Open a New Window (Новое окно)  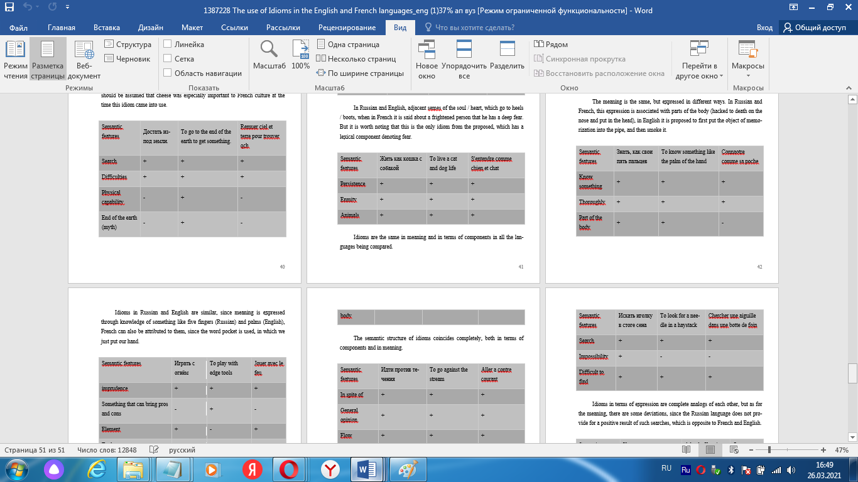[x=426, y=60]
